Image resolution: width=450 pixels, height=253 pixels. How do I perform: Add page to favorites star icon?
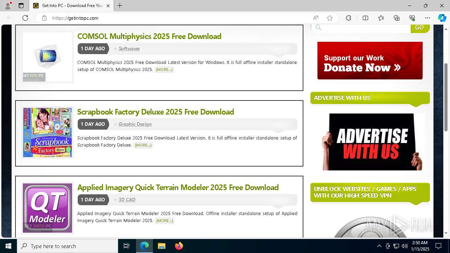(330, 18)
